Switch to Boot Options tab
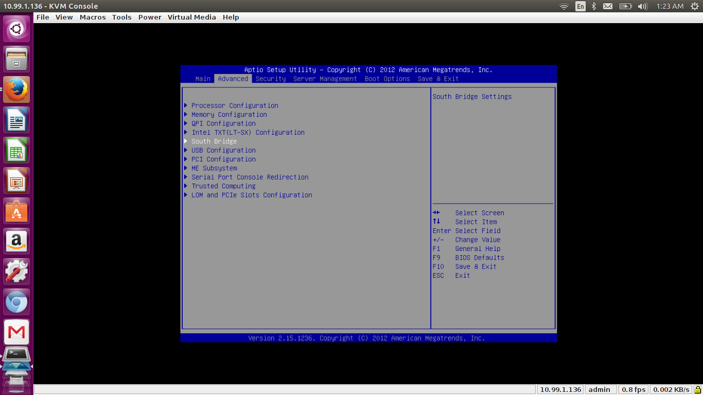 [388, 79]
